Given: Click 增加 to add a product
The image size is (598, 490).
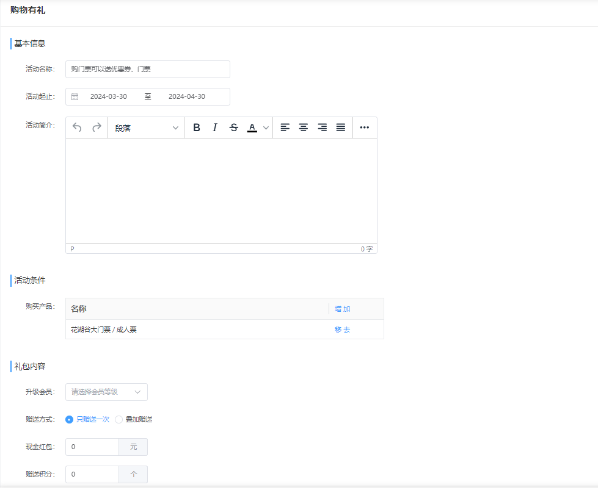Looking at the screenshot, I should 342,309.
